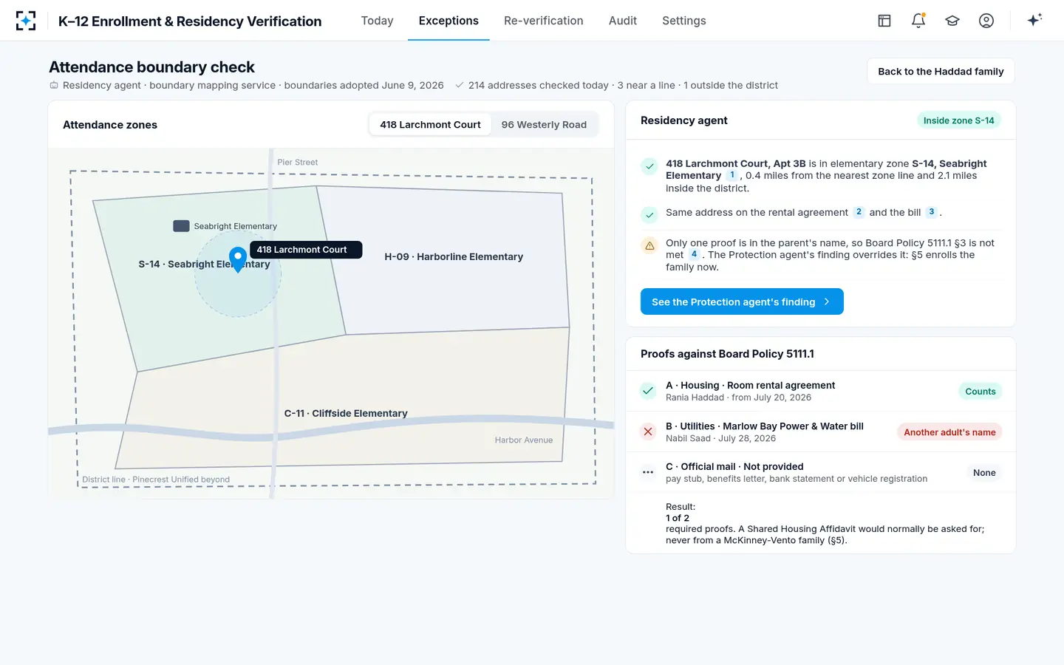Click the None badge on proof C
1064x665 pixels.
[x=984, y=473]
